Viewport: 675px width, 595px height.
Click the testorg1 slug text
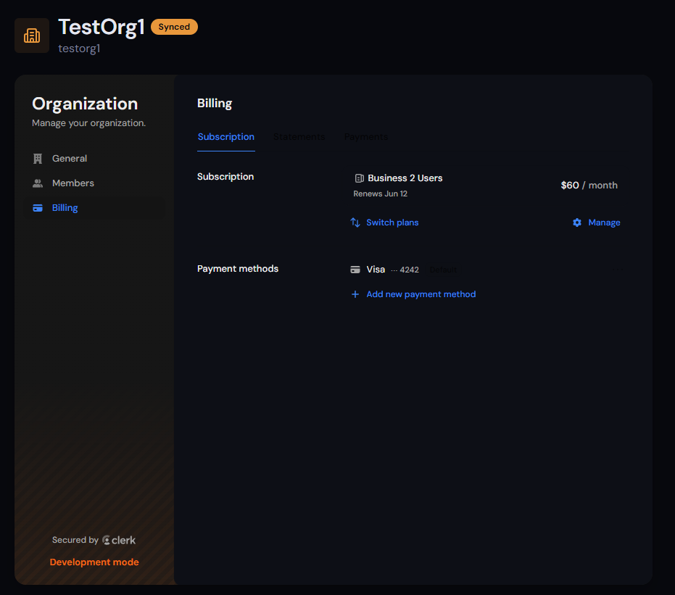click(79, 49)
